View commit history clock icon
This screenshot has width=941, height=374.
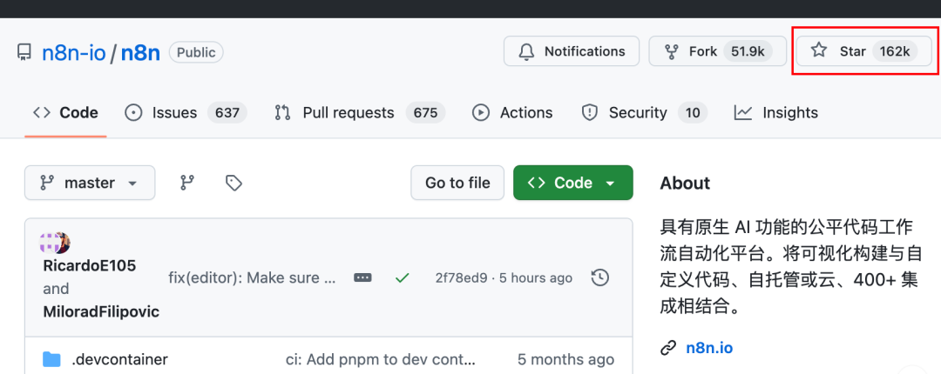[x=599, y=277]
